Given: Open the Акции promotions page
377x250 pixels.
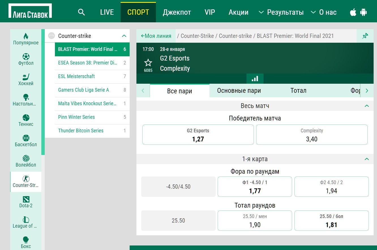Looking at the screenshot, I should point(239,12).
